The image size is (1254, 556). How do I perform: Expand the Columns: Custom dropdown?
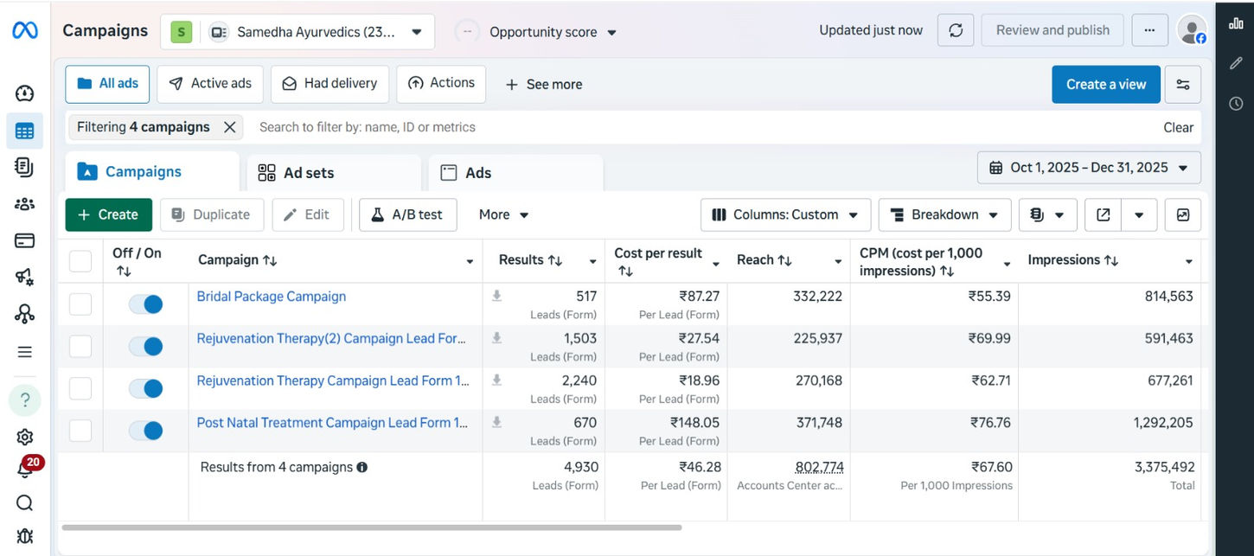[784, 214]
